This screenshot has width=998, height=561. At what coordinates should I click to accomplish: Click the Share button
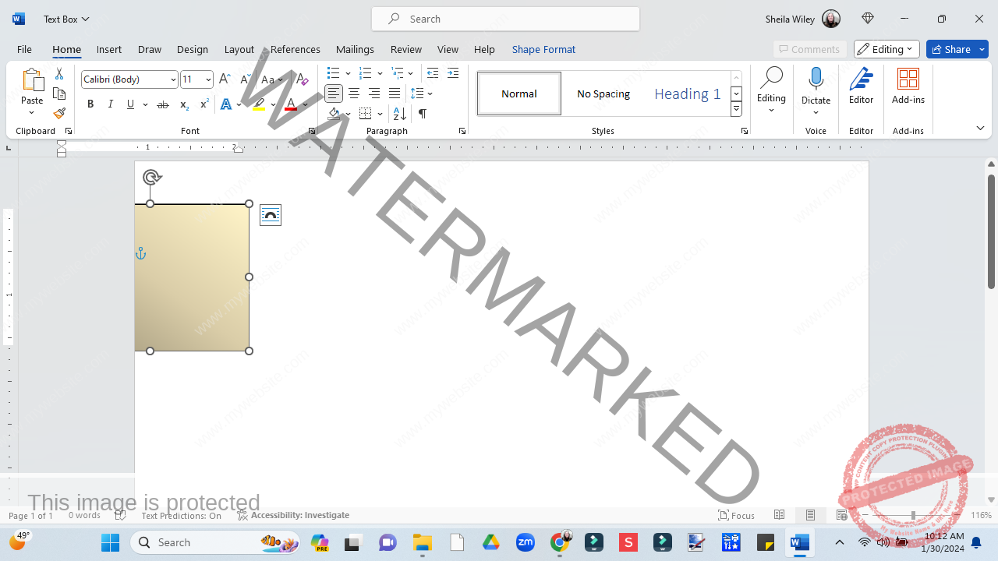[957, 49]
